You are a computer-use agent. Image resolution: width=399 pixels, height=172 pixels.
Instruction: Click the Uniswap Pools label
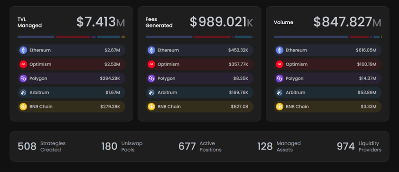(132, 146)
